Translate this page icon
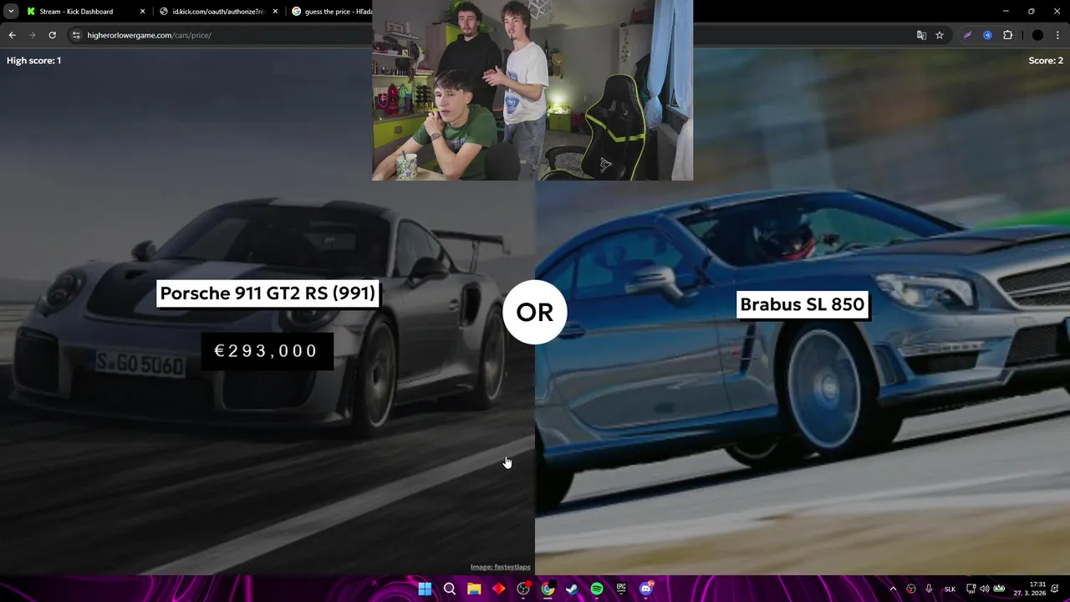This screenshot has height=602, width=1070. point(921,35)
